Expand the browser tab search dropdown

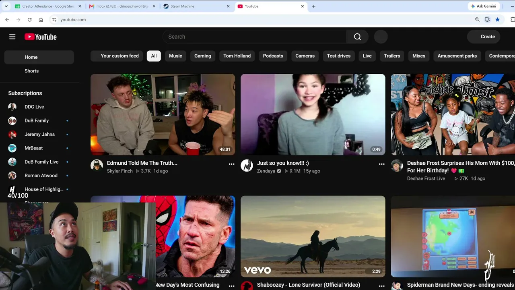click(x=6, y=6)
